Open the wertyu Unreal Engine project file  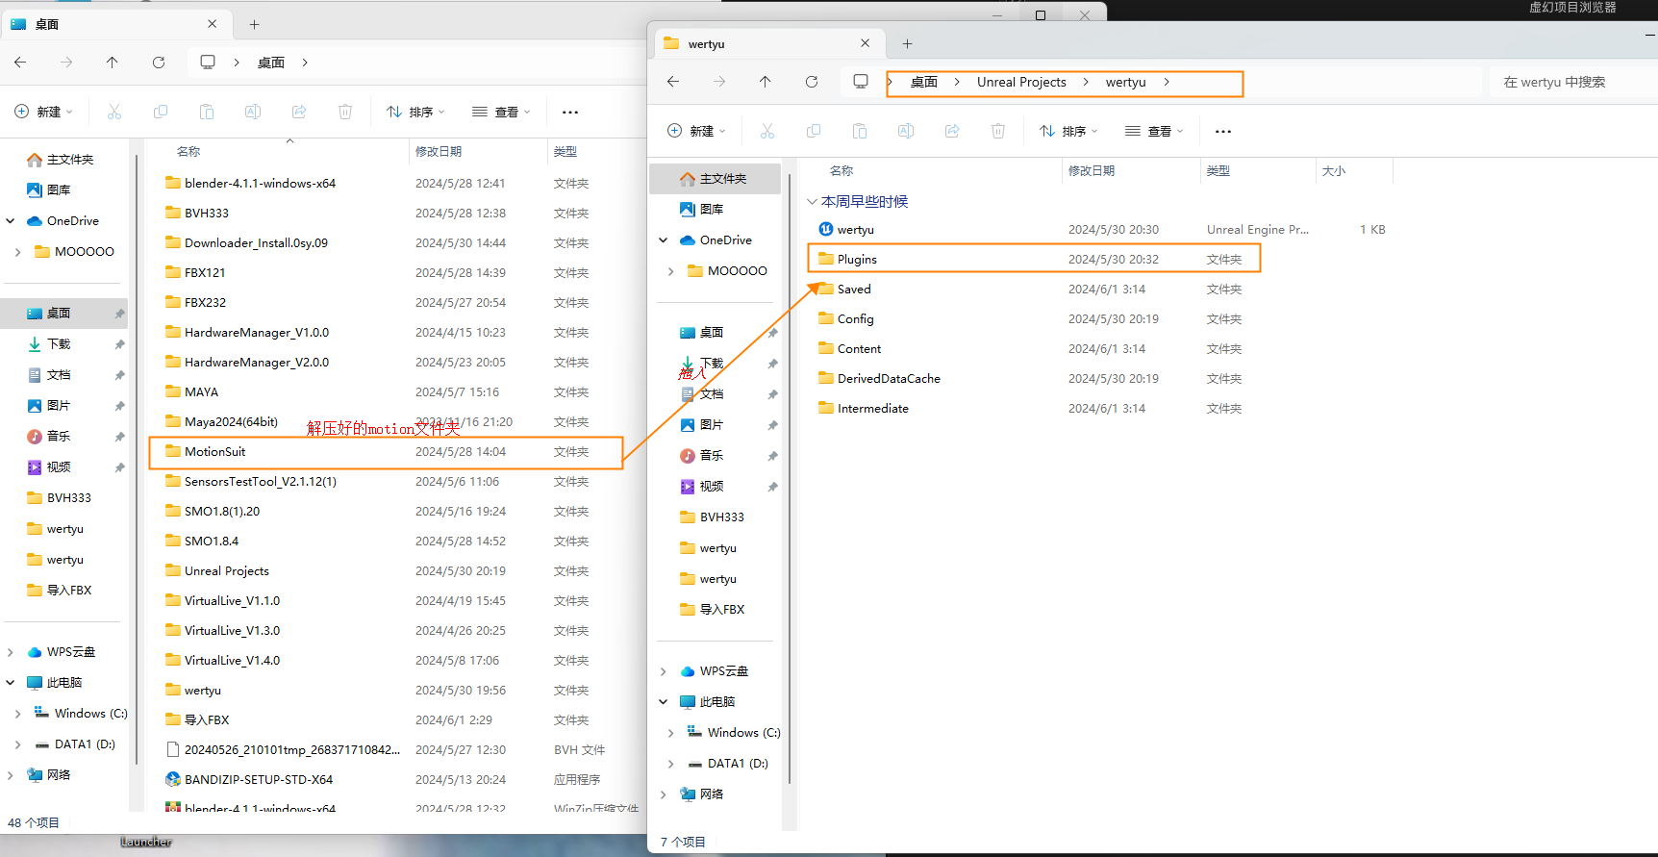point(855,230)
